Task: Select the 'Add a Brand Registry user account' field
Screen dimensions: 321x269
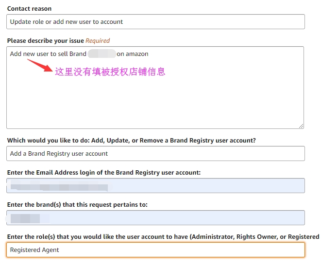Action: coord(155,154)
